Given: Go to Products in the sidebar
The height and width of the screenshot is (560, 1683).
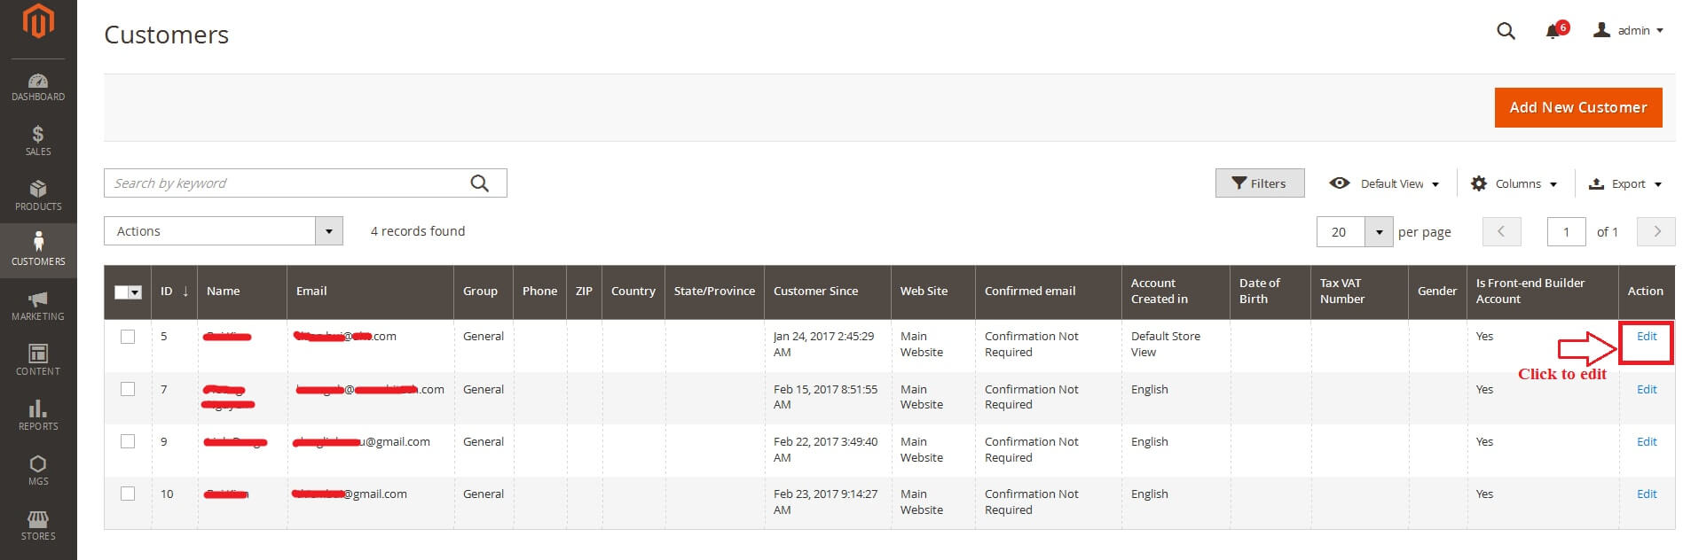Looking at the screenshot, I should pyautogui.click(x=38, y=197).
